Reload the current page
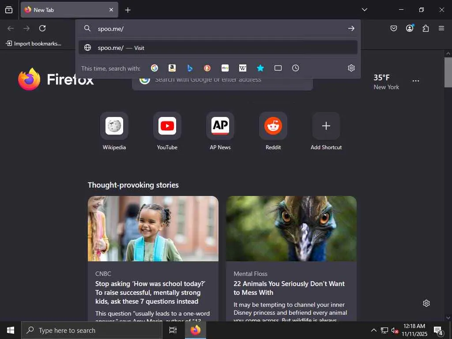Viewport: 452px width, 339px height. coord(42,28)
